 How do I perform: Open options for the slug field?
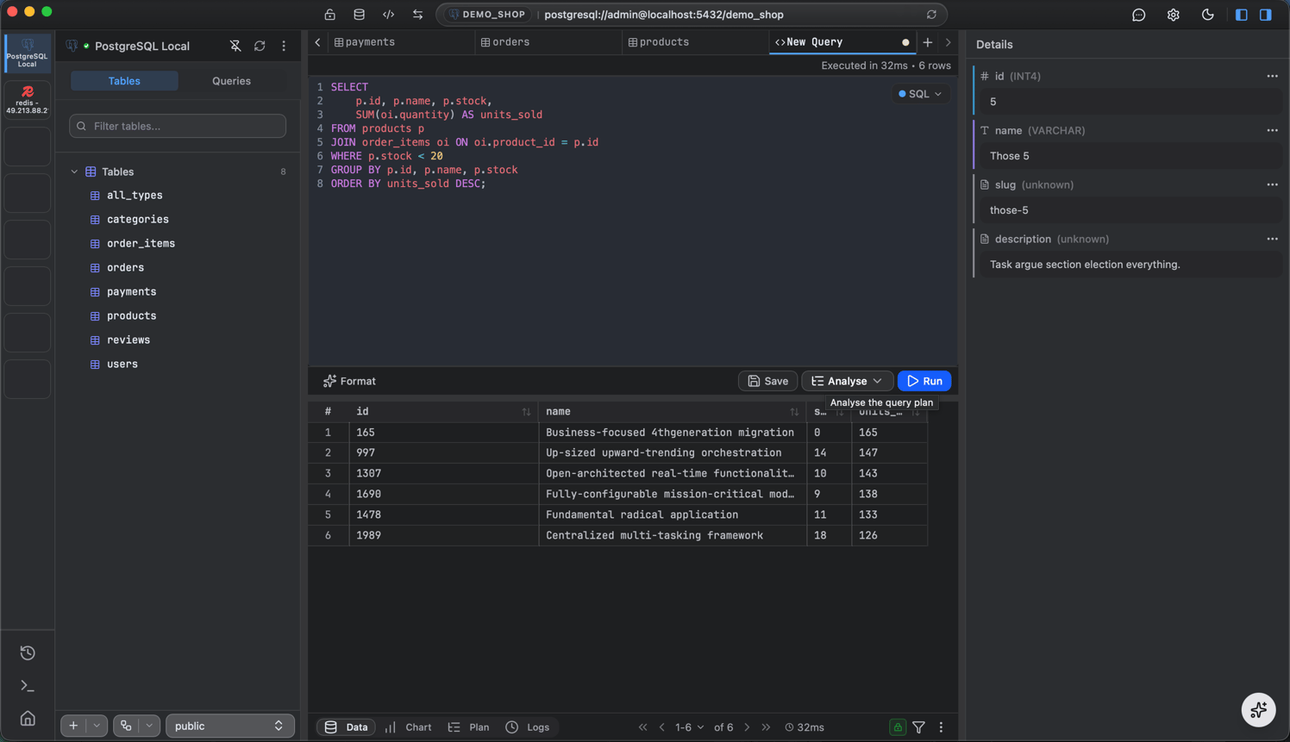1272,184
